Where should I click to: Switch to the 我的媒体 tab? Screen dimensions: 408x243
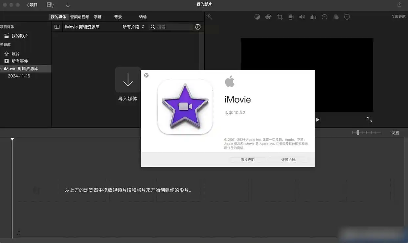coord(58,17)
